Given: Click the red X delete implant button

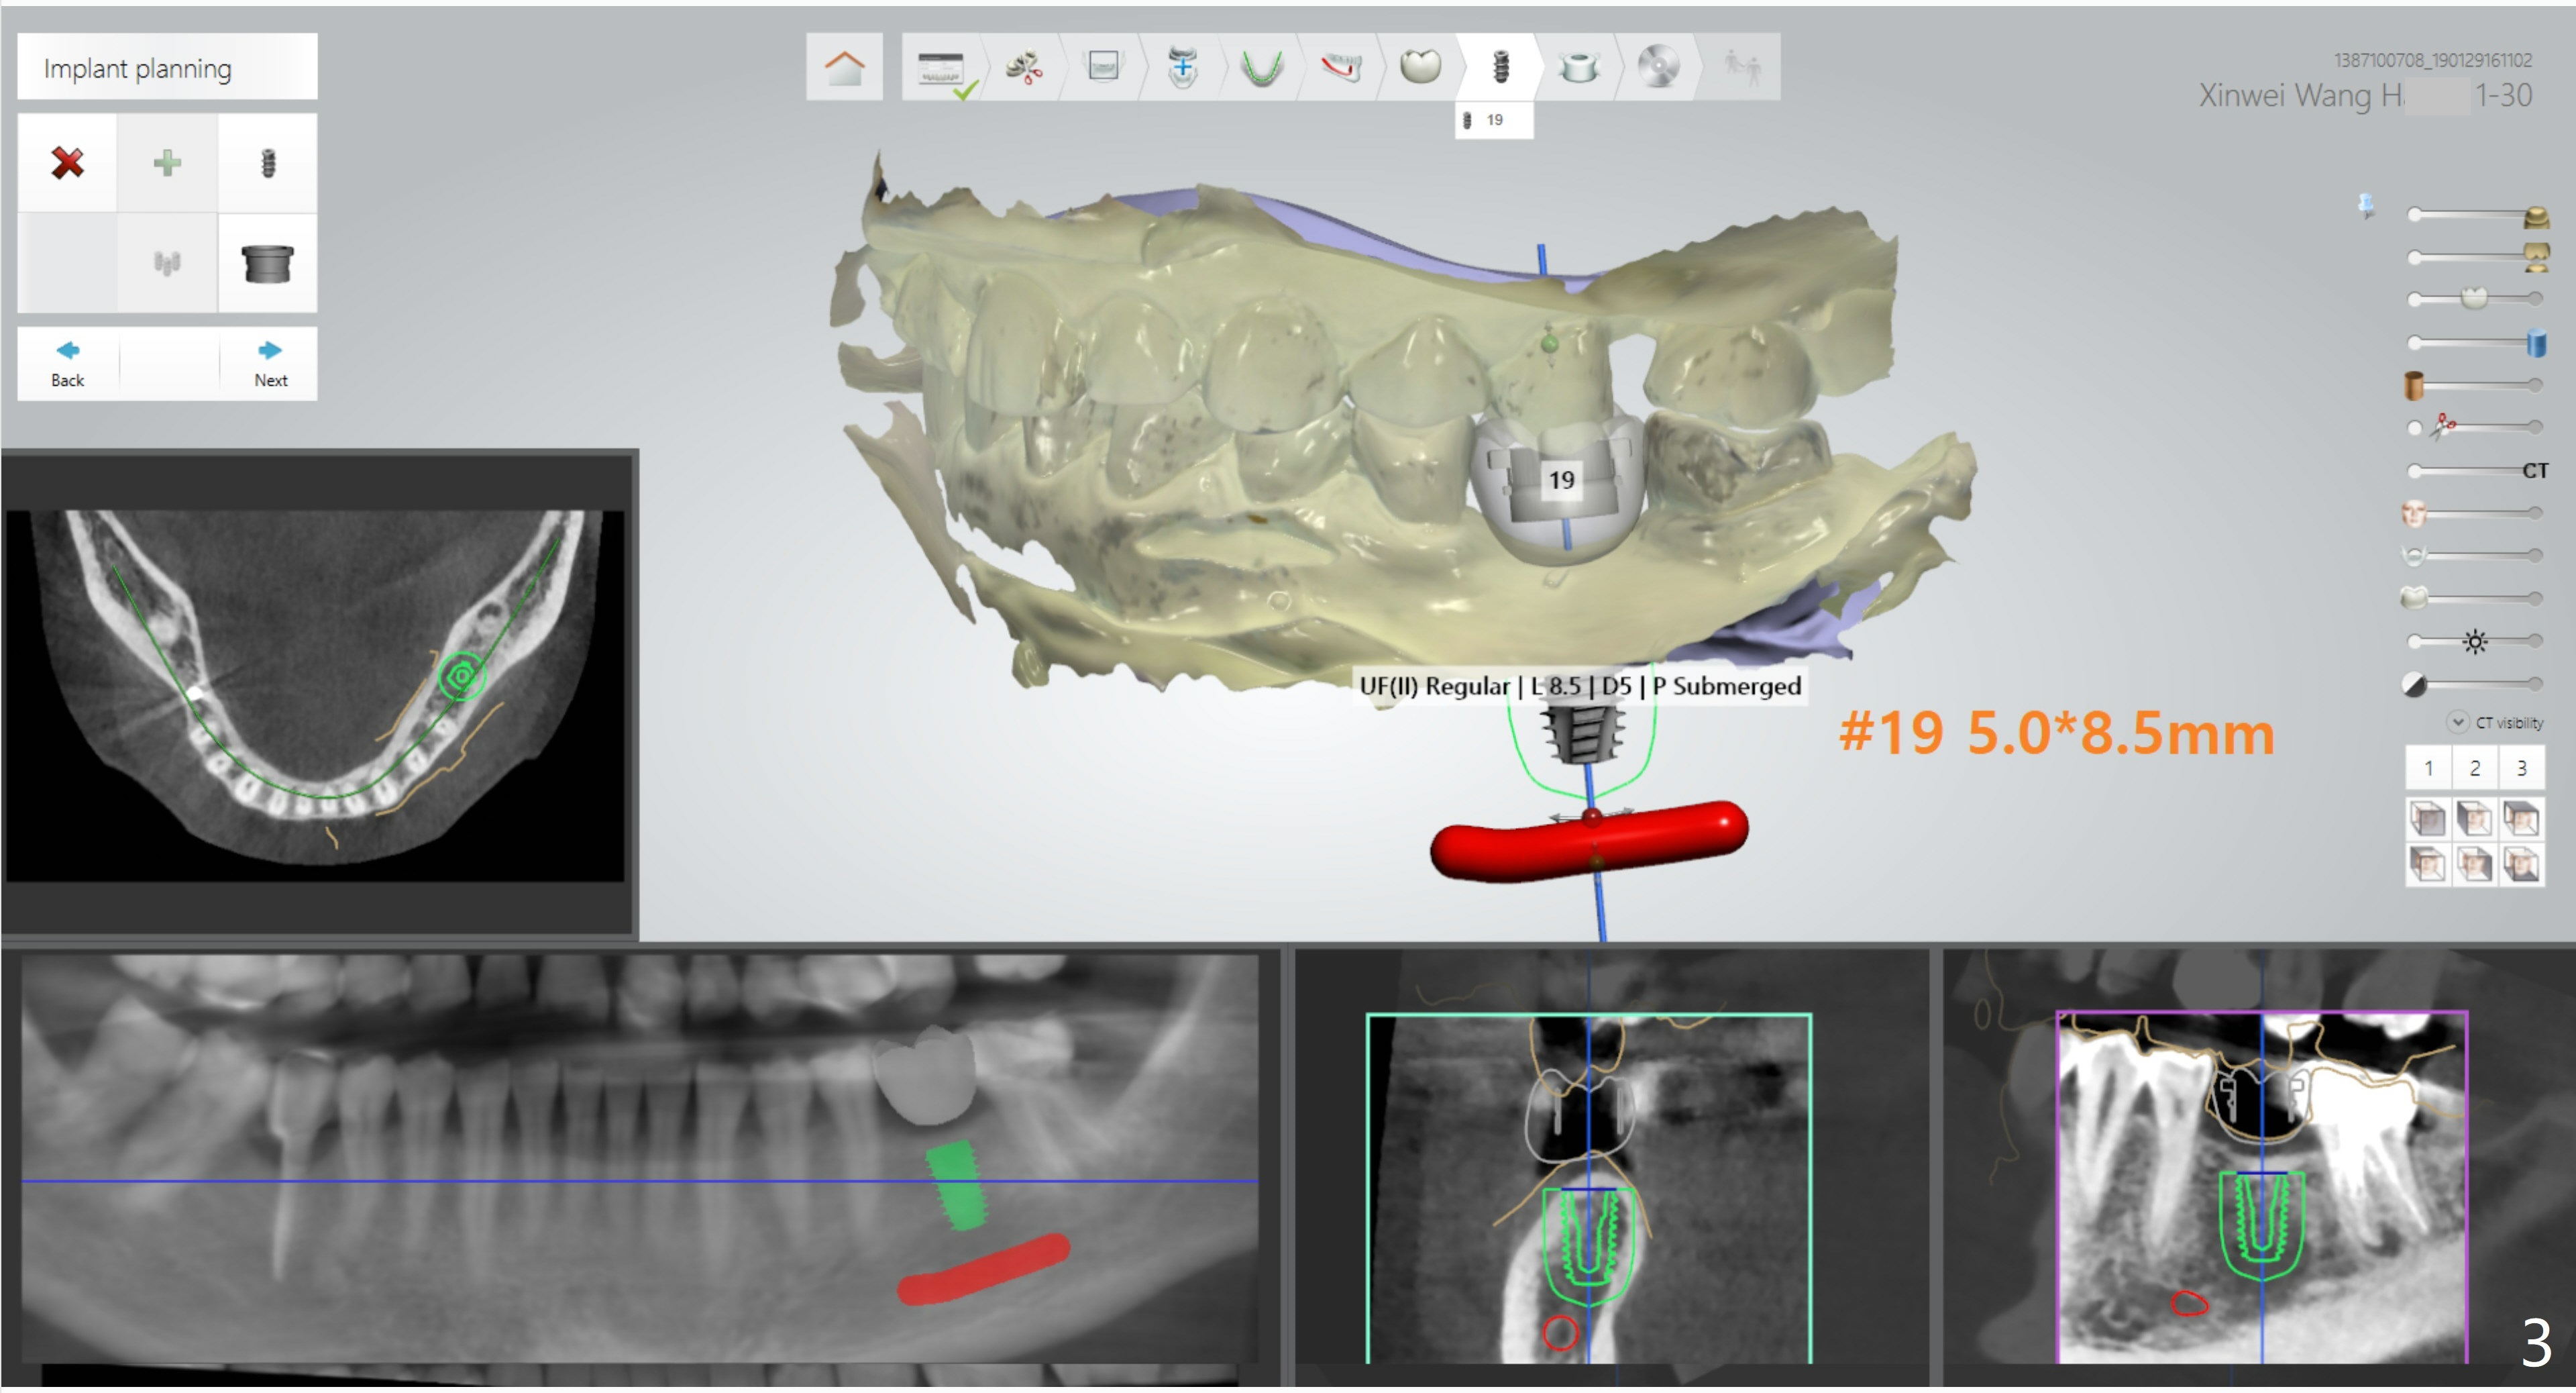Looking at the screenshot, I should [67, 162].
